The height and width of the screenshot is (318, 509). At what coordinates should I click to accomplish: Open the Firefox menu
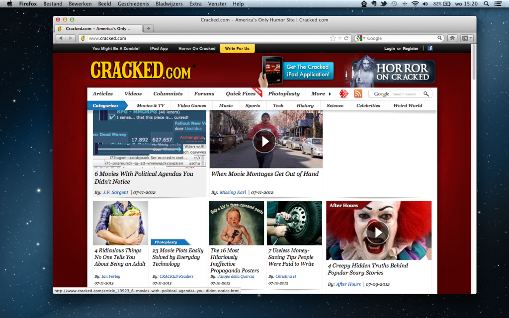click(28, 4)
